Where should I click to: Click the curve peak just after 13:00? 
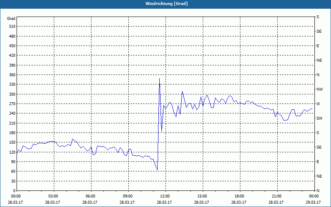[182, 91]
